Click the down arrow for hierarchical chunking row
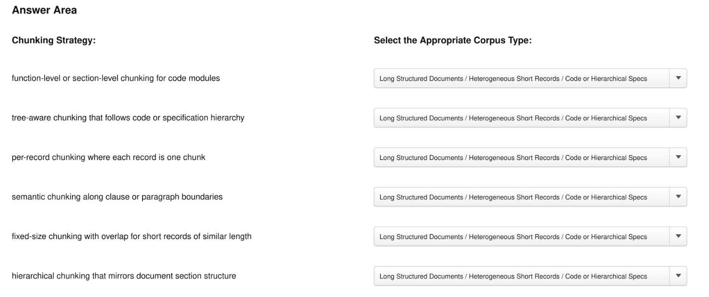Viewport: 709px width, 297px height. (x=678, y=276)
